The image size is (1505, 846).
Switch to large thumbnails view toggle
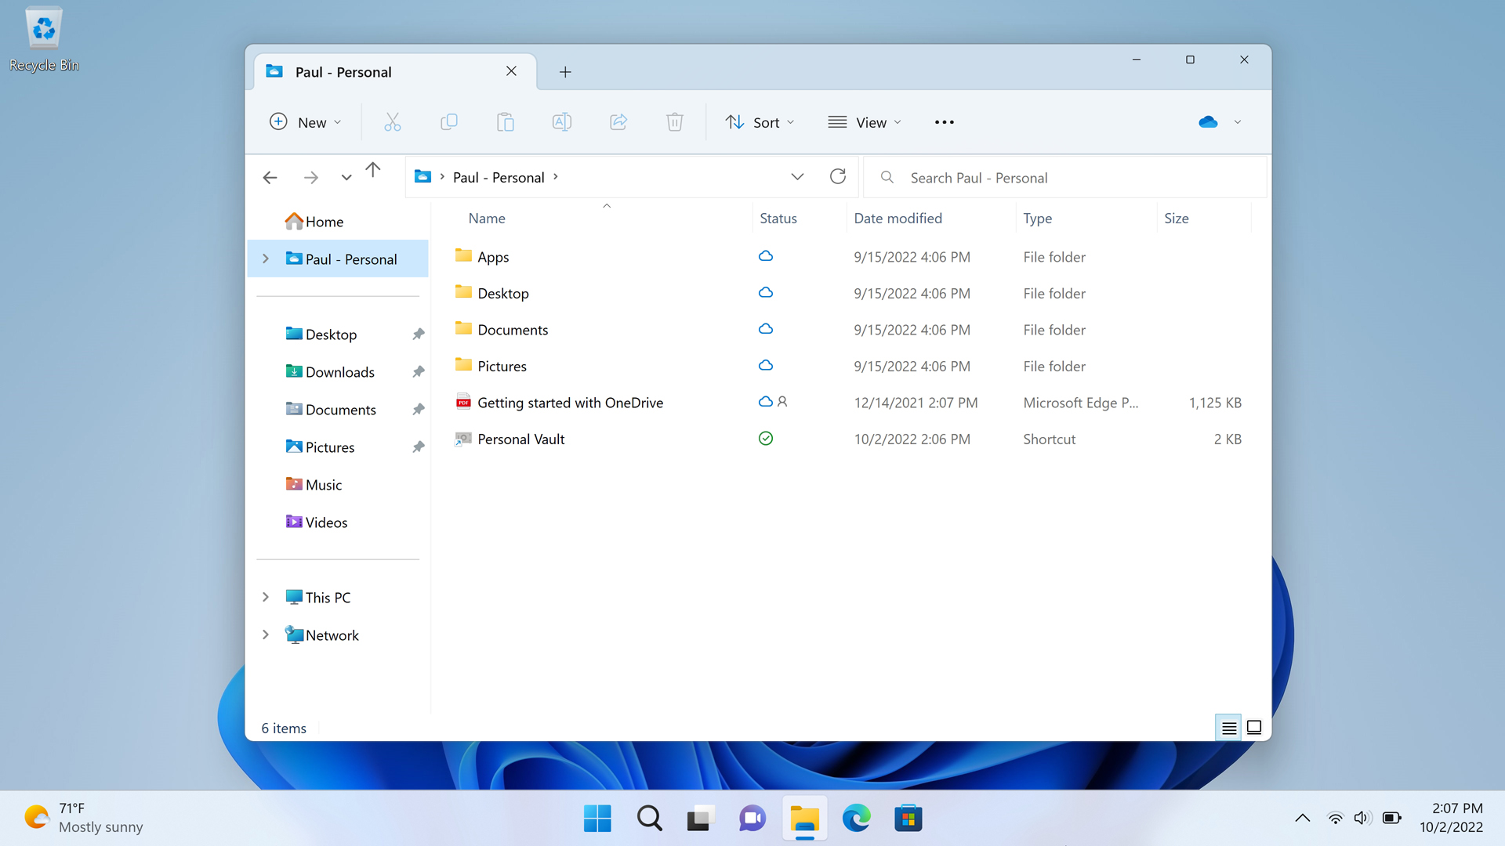(1254, 728)
